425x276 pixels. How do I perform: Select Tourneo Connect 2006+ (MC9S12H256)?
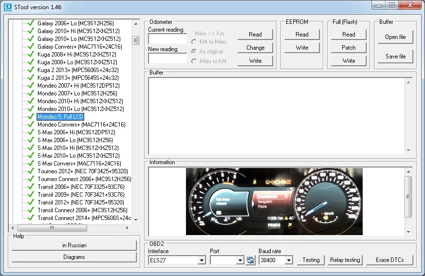point(84,179)
